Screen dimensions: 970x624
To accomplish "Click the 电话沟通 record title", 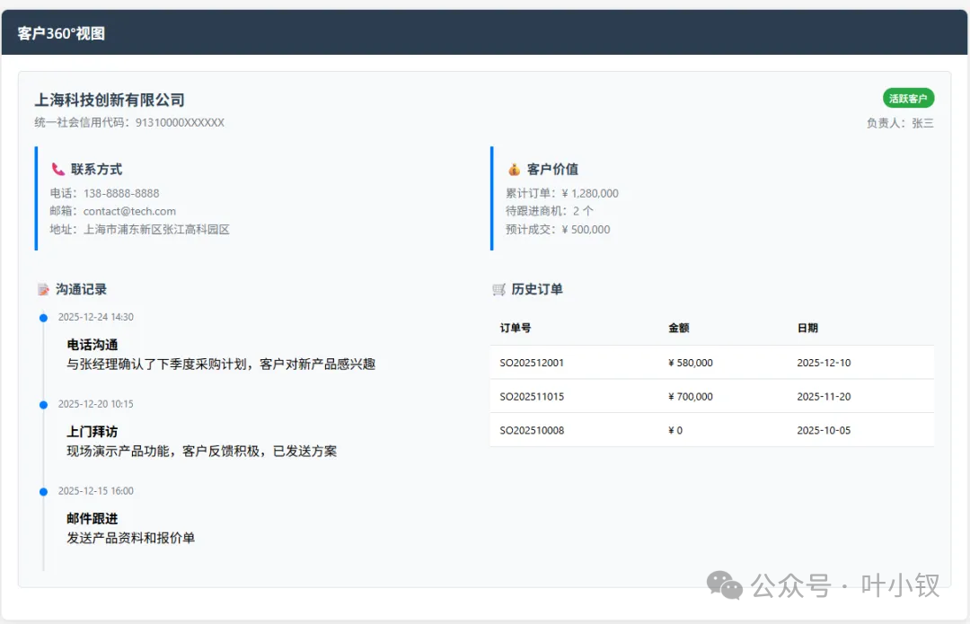I will point(93,345).
